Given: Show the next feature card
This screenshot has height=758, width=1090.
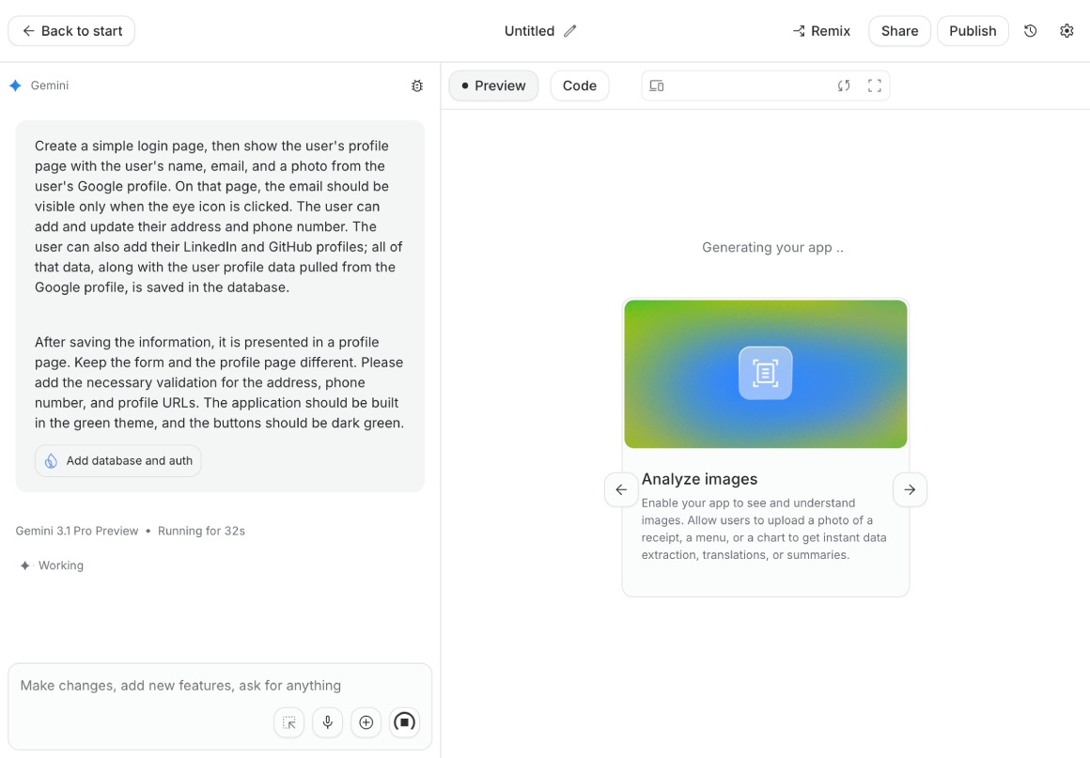Looking at the screenshot, I should point(909,488).
